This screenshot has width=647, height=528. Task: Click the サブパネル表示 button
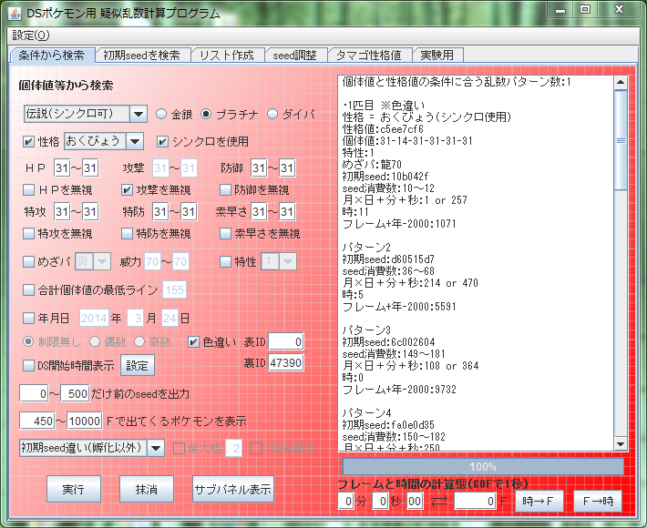click(233, 489)
